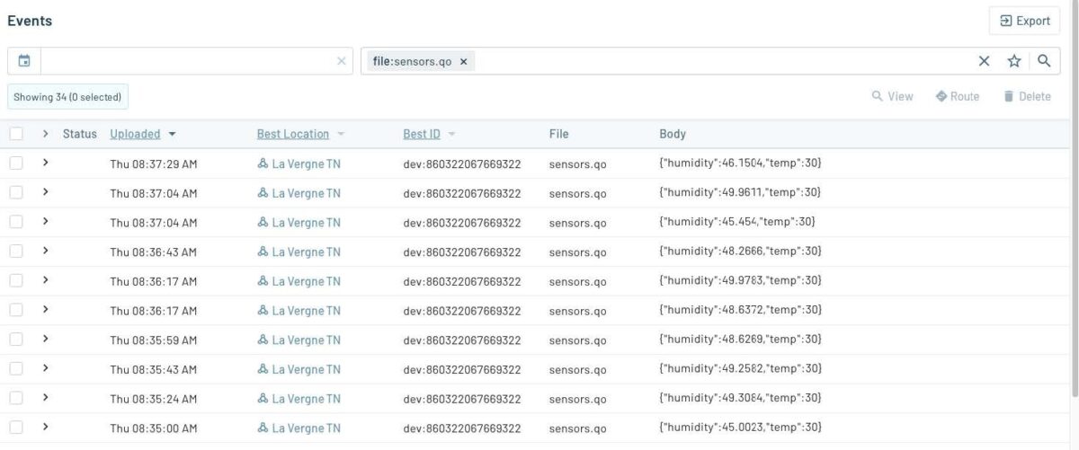Open the Best ID column dropdown

451,135
